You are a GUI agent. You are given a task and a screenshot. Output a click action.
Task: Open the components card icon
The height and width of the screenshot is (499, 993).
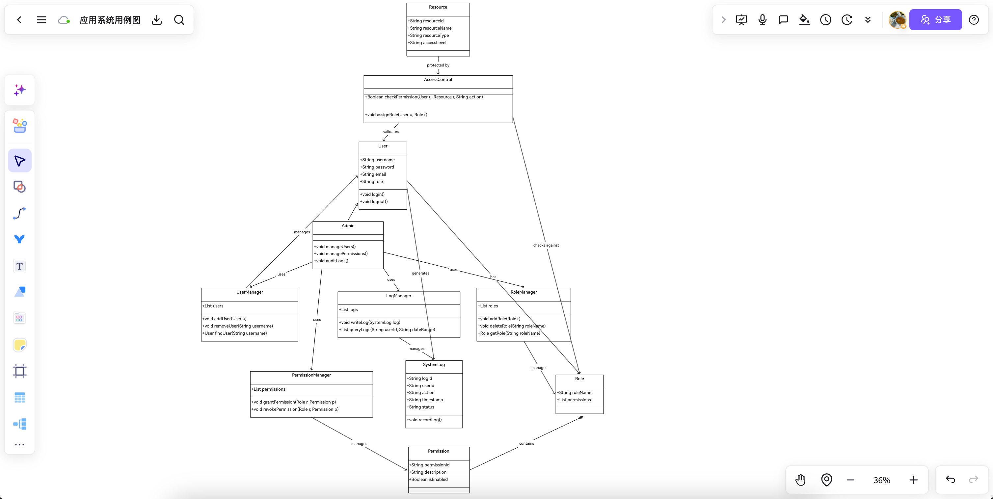(20, 318)
